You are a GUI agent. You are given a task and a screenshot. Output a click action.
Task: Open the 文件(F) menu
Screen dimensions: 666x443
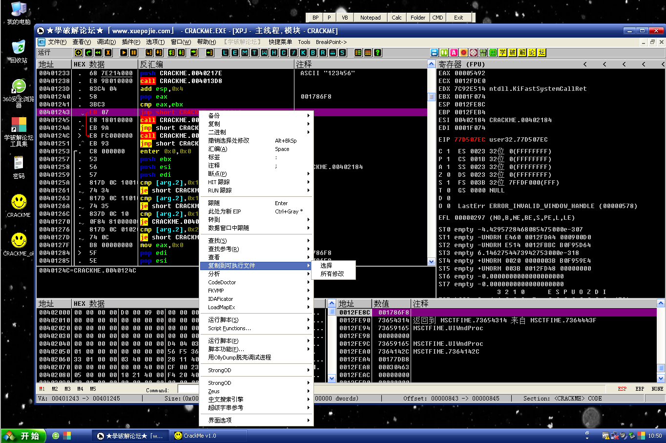tap(57, 42)
